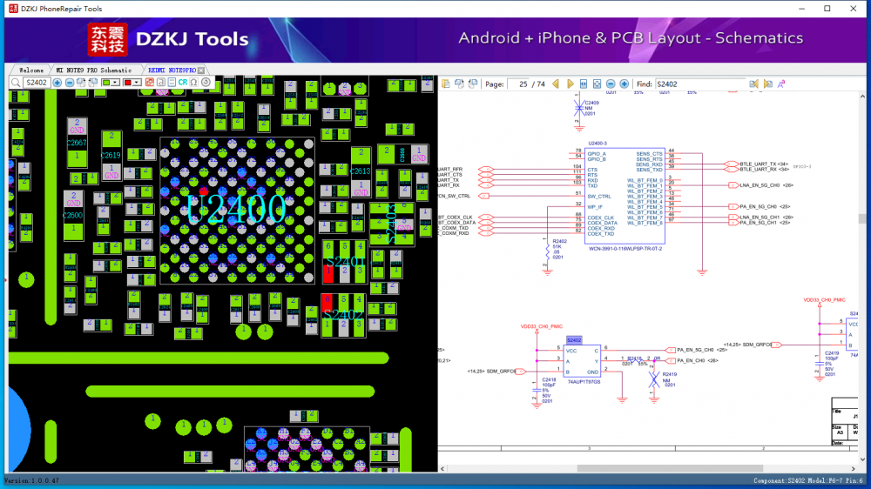
Task: Open the green color dropdown arrow
Action: (115, 83)
